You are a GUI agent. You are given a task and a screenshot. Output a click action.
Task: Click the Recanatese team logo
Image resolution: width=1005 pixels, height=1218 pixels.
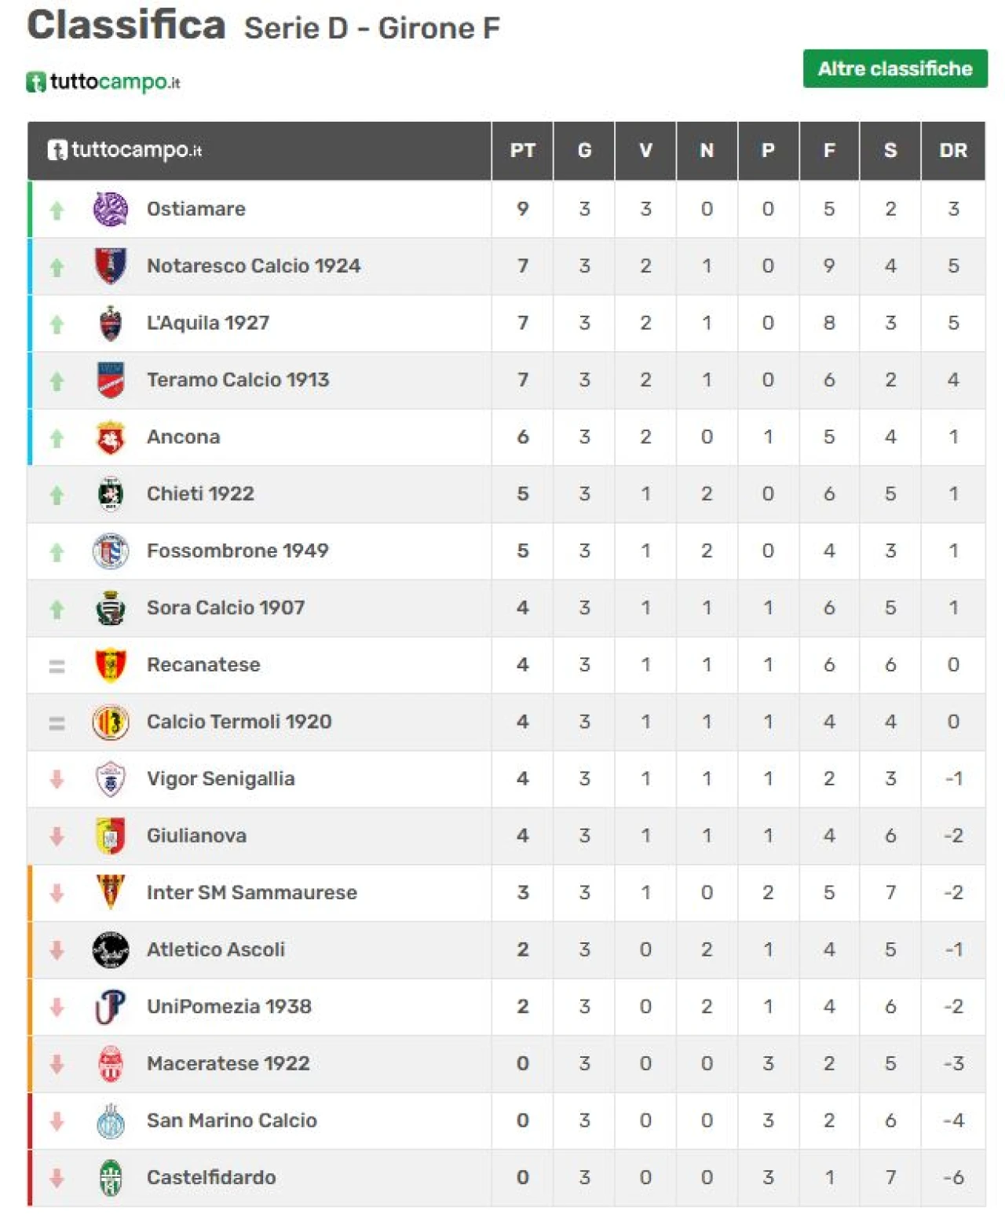(110, 665)
